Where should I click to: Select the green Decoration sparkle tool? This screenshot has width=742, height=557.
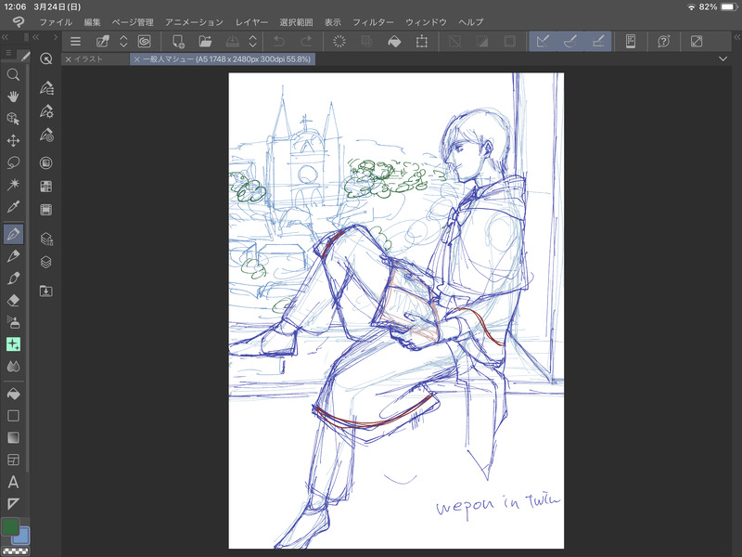click(x=13, y=343)
